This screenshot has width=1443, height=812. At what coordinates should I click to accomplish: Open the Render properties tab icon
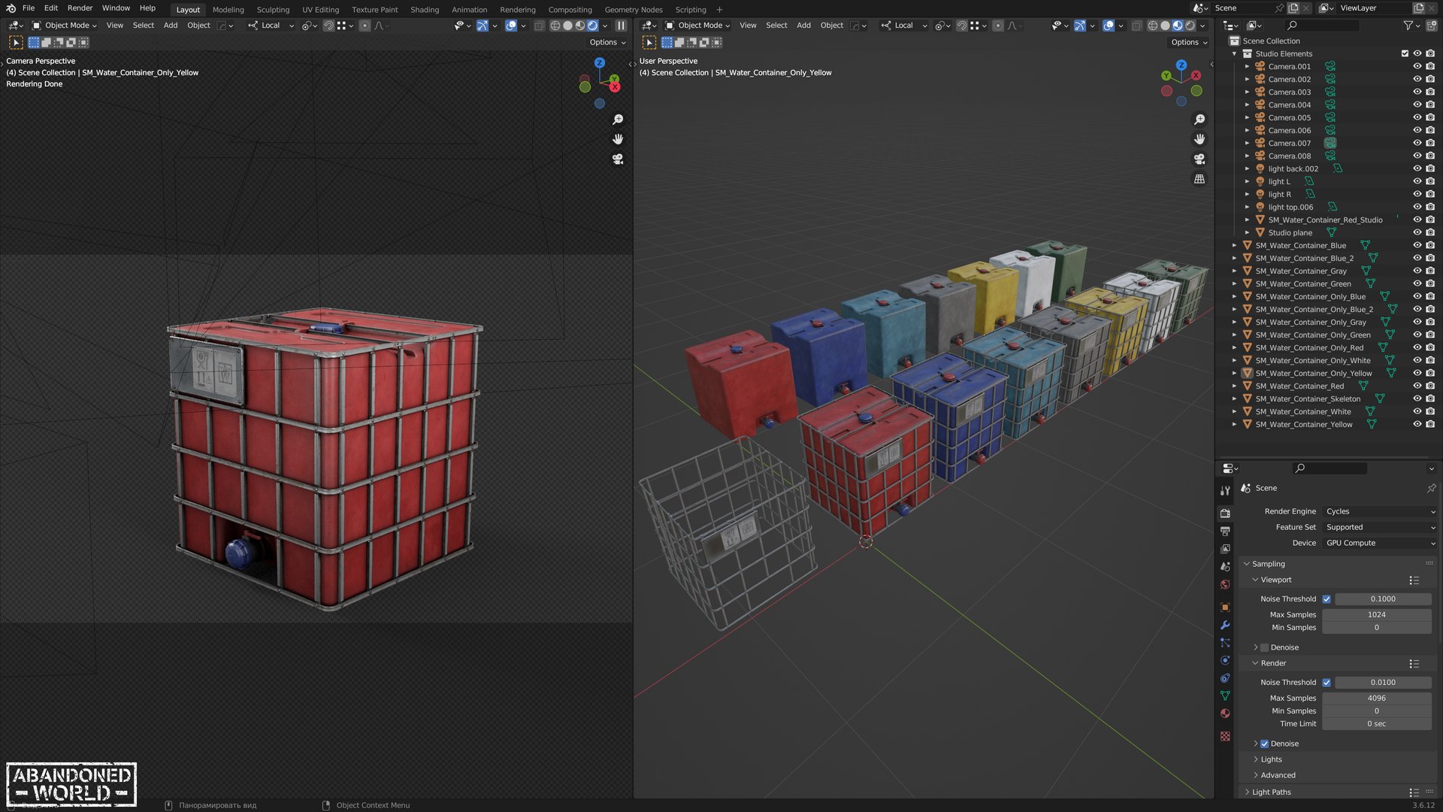point(1225,514)
